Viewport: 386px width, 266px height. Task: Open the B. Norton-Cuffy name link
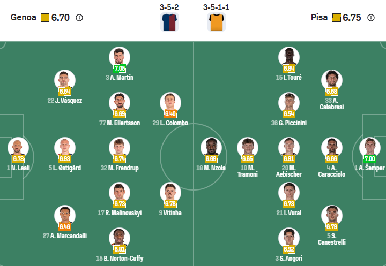(119, 258)
